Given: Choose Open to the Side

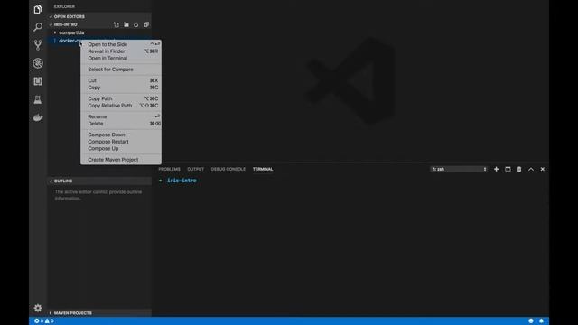Looking at the screenshot, I should pyautogui.click(x=120, y=44).
